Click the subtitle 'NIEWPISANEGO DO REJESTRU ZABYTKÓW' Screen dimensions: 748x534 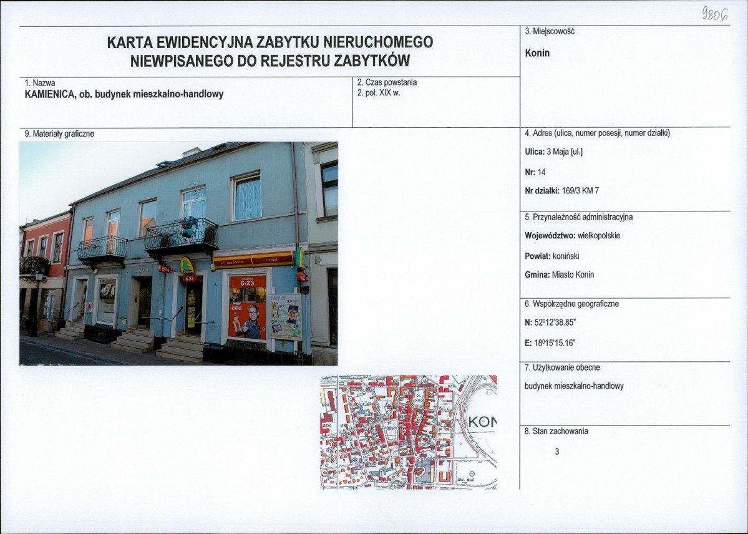pyautogui.click(x=270, y=61)
